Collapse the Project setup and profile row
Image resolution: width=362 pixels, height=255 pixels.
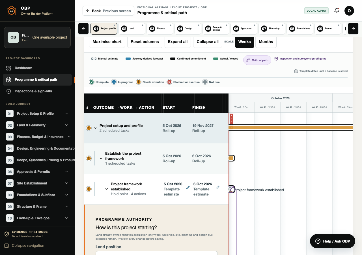coord(95,128)
